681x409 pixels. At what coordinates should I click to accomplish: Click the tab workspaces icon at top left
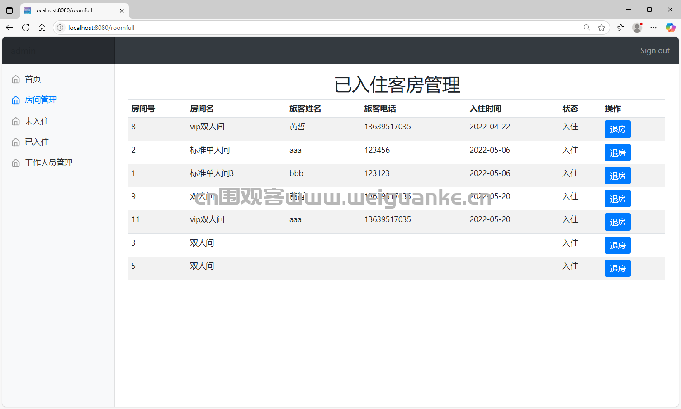pos(9,10)
